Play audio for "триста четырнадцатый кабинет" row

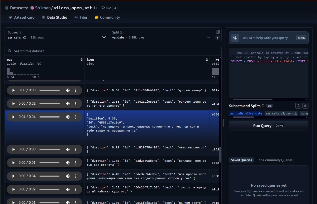click(13, 189)
